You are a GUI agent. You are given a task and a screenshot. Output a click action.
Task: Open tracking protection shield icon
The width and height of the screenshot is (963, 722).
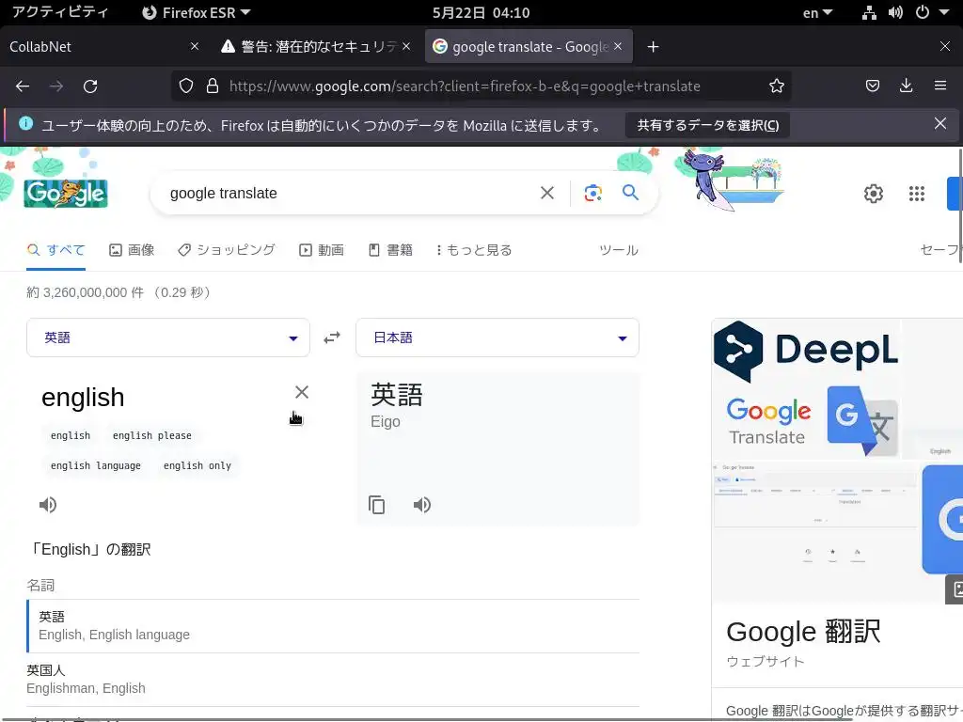[186, 86]
